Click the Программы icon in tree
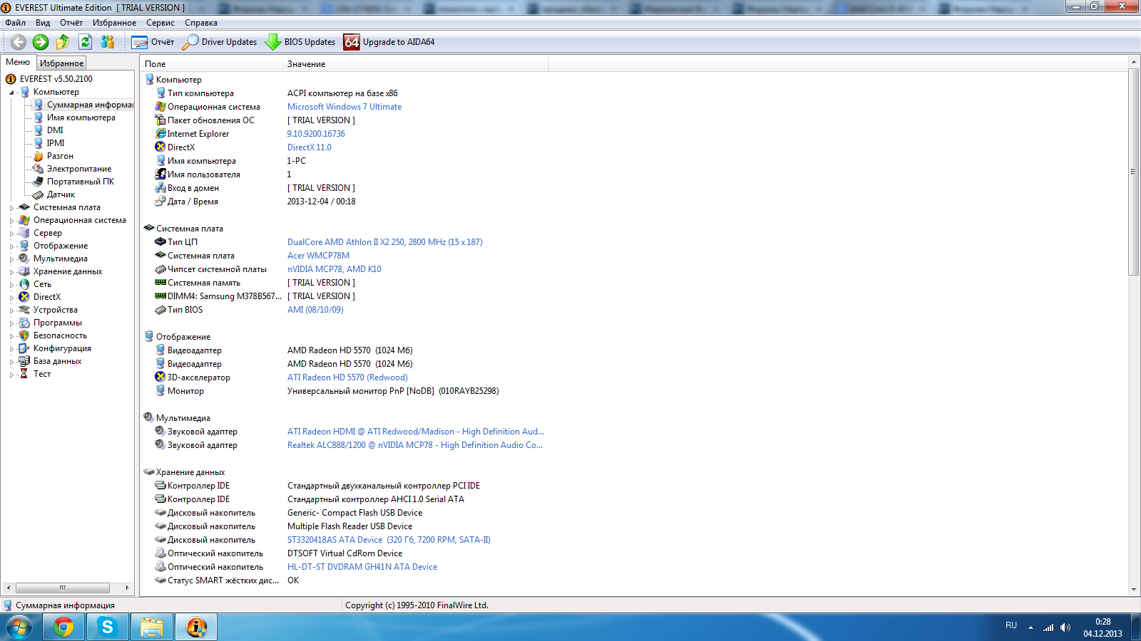The width and height of the screenshot is (1141, 641). pyautogui.click(x=24, y=323)
